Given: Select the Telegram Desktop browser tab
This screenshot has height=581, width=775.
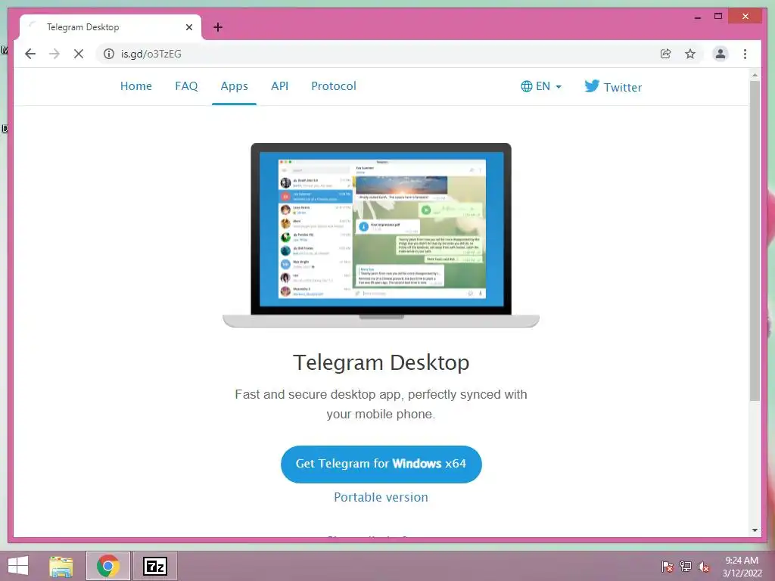Looking at the screenshot, I should point(110,27).
